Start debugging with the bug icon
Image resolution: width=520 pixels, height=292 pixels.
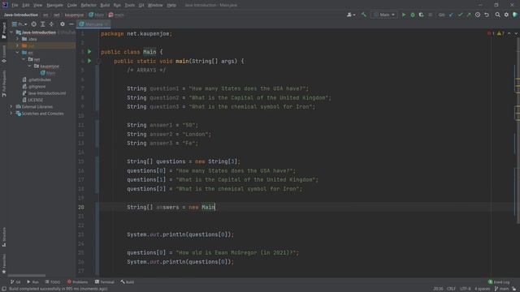coord(413,15)
